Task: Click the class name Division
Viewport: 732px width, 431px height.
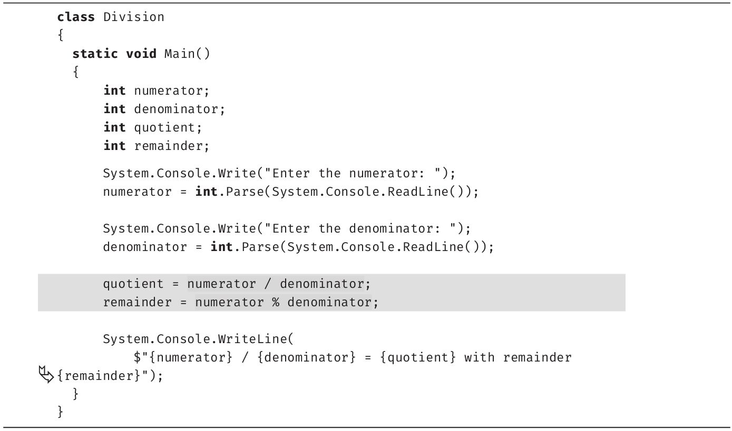Action: 133,17
